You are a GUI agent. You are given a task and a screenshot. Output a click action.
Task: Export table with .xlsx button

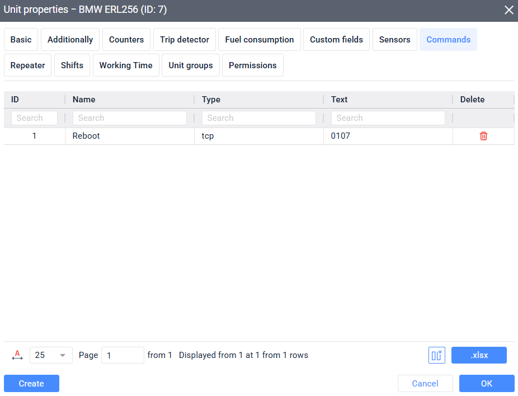click(x=478, y=355)
